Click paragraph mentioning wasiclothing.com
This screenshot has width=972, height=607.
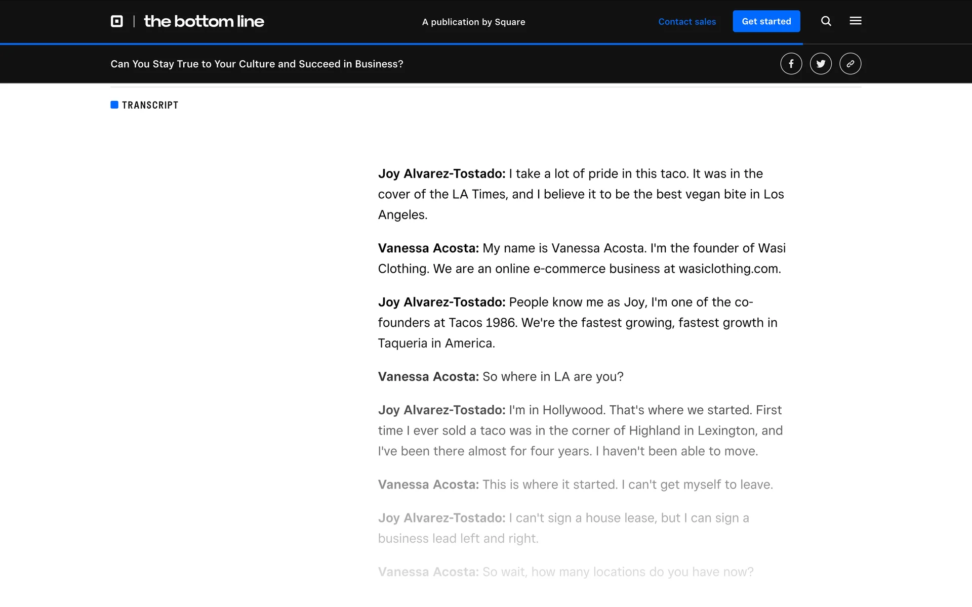[581, 258]
